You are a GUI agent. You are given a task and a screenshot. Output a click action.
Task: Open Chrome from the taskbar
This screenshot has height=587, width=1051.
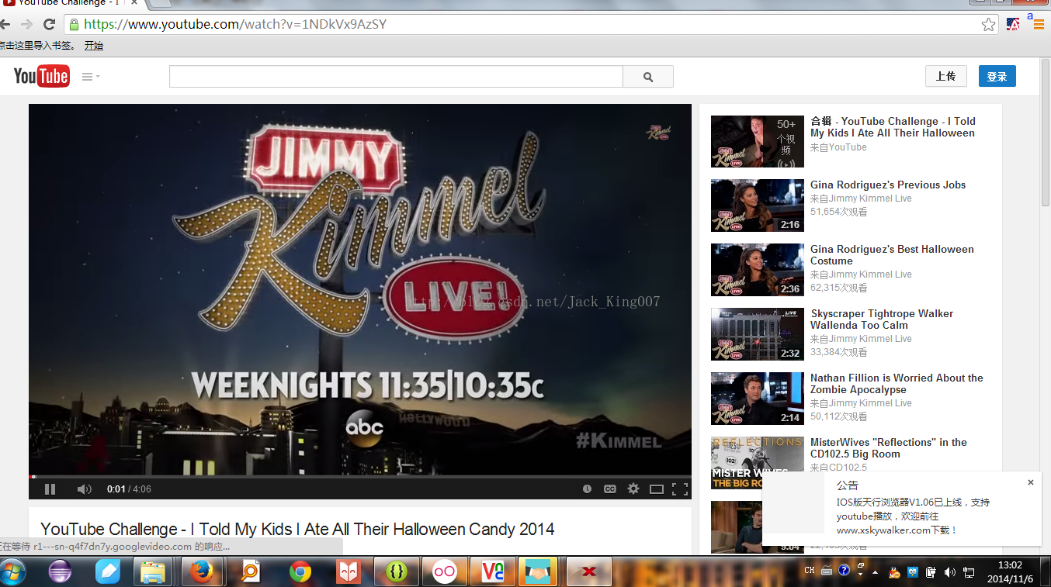coord(300,572)
